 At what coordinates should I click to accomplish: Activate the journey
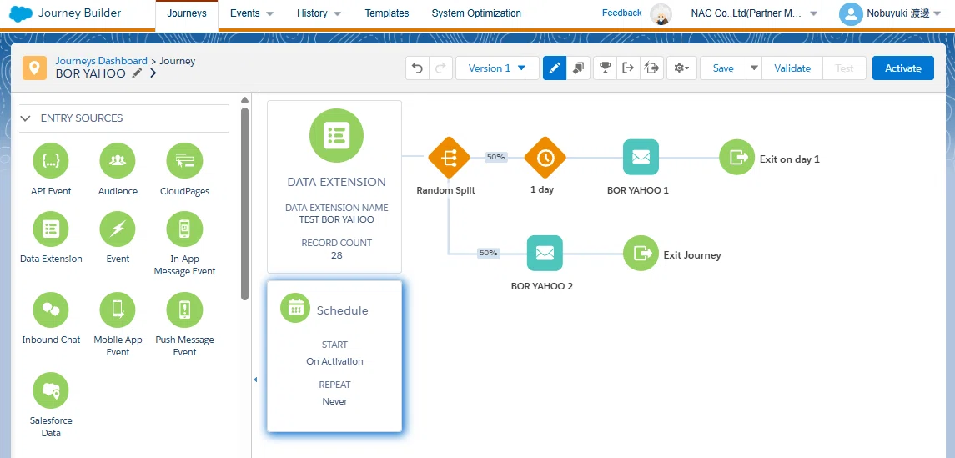902,68
